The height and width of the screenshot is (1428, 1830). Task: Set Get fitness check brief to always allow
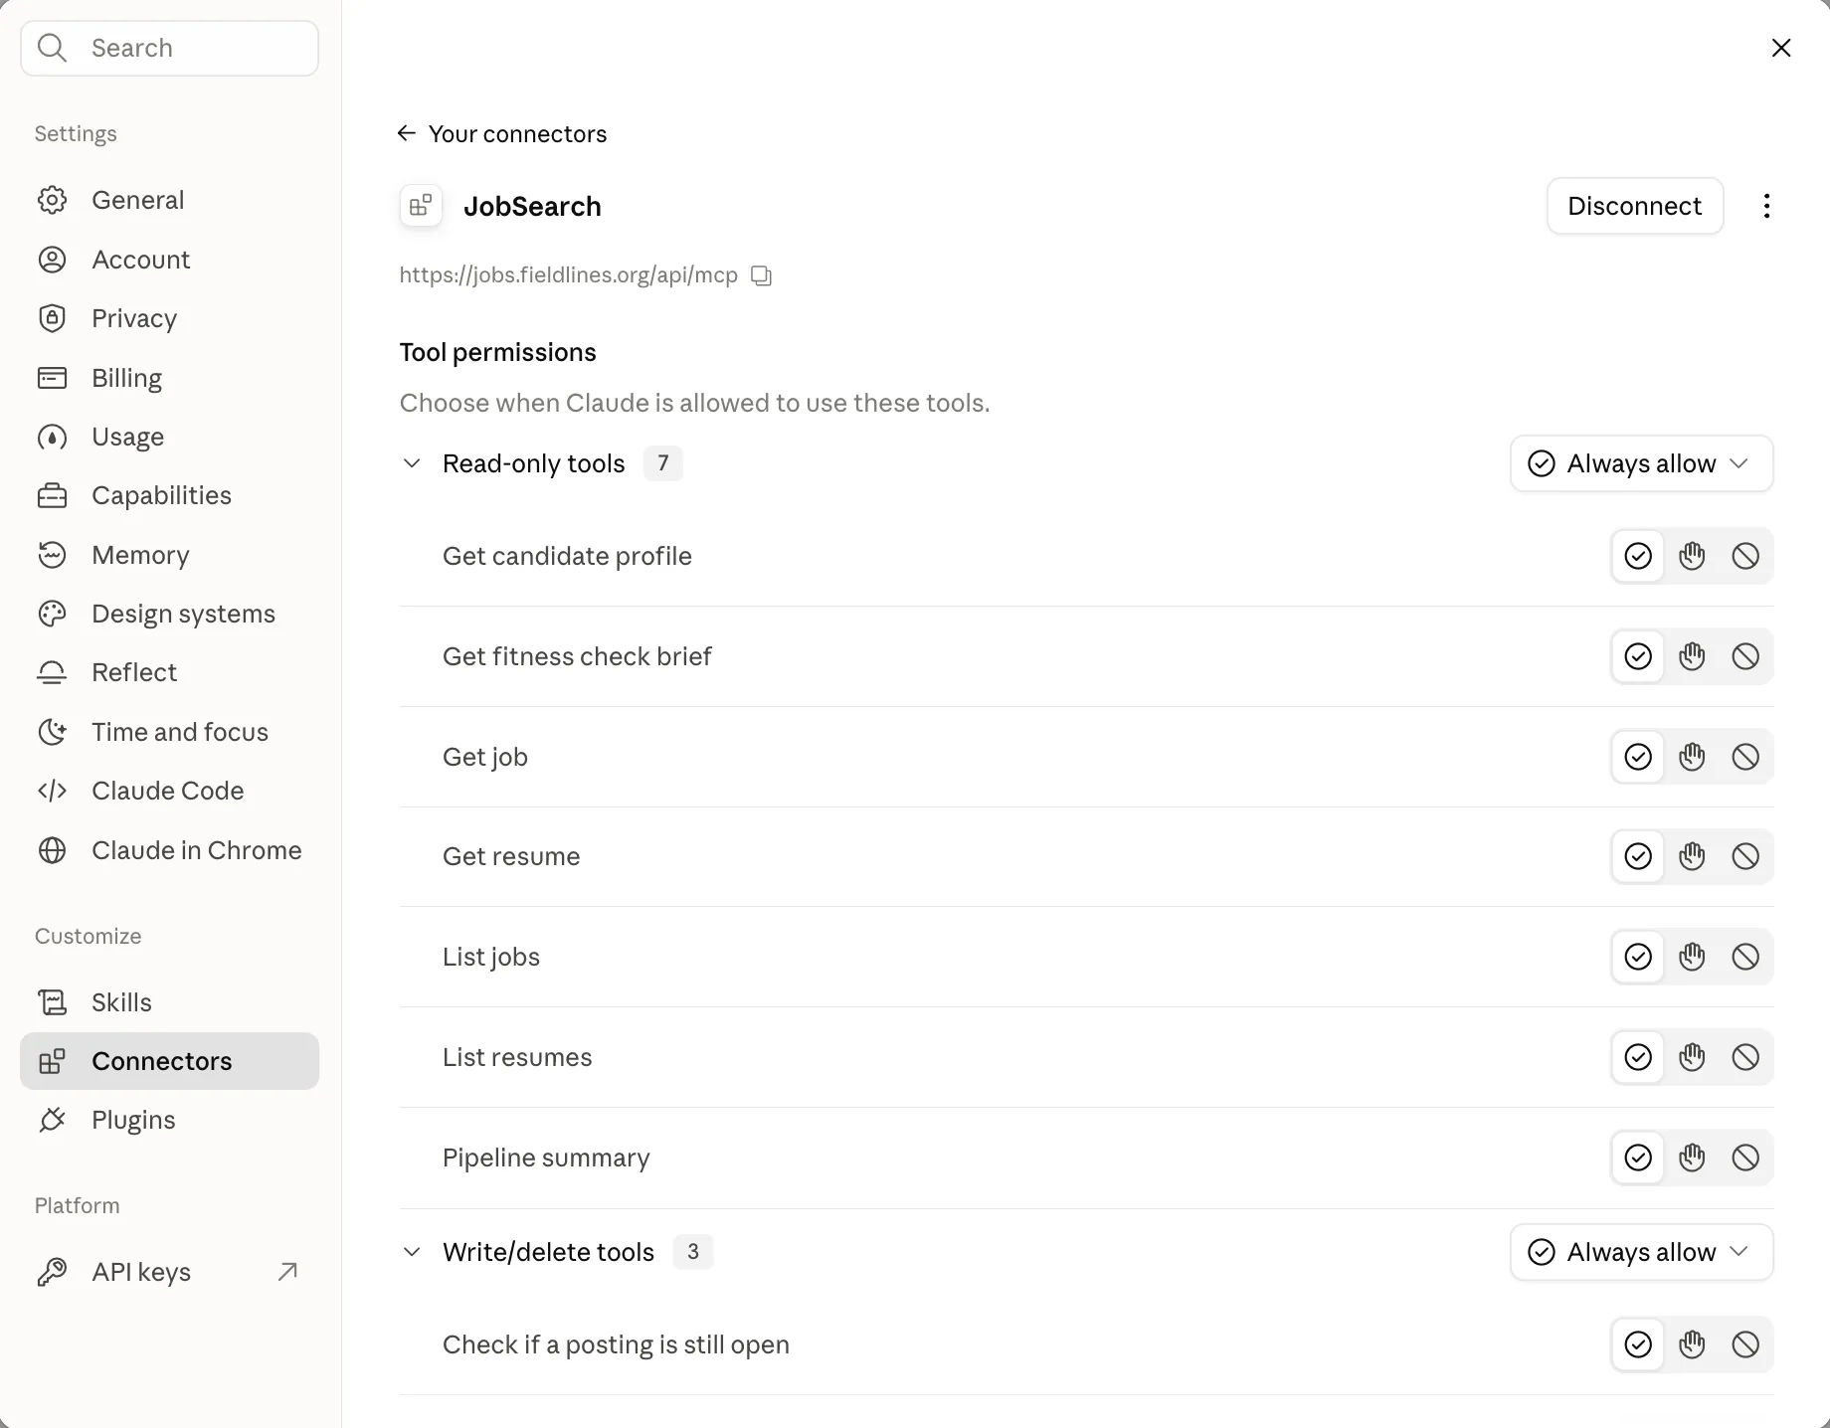[x=1638, y=656]
